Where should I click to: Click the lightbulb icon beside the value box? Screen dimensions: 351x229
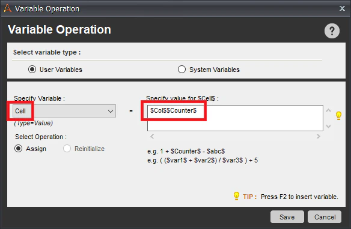pos(338,116)
